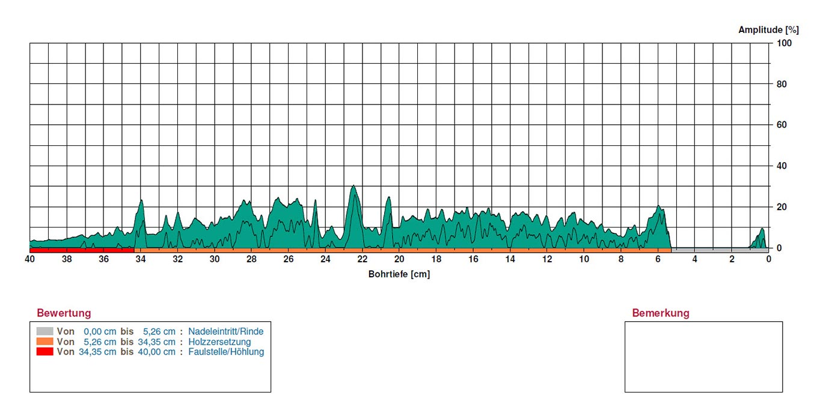This screenshot has width=820, height=407.
Task: Click the 100 tick on the amplitude axis
Action: [784, 43]
